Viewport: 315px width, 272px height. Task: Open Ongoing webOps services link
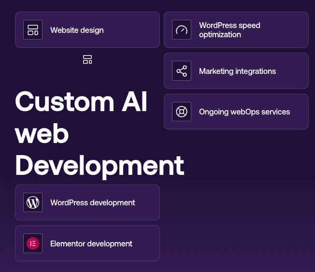tap(236, 112)
